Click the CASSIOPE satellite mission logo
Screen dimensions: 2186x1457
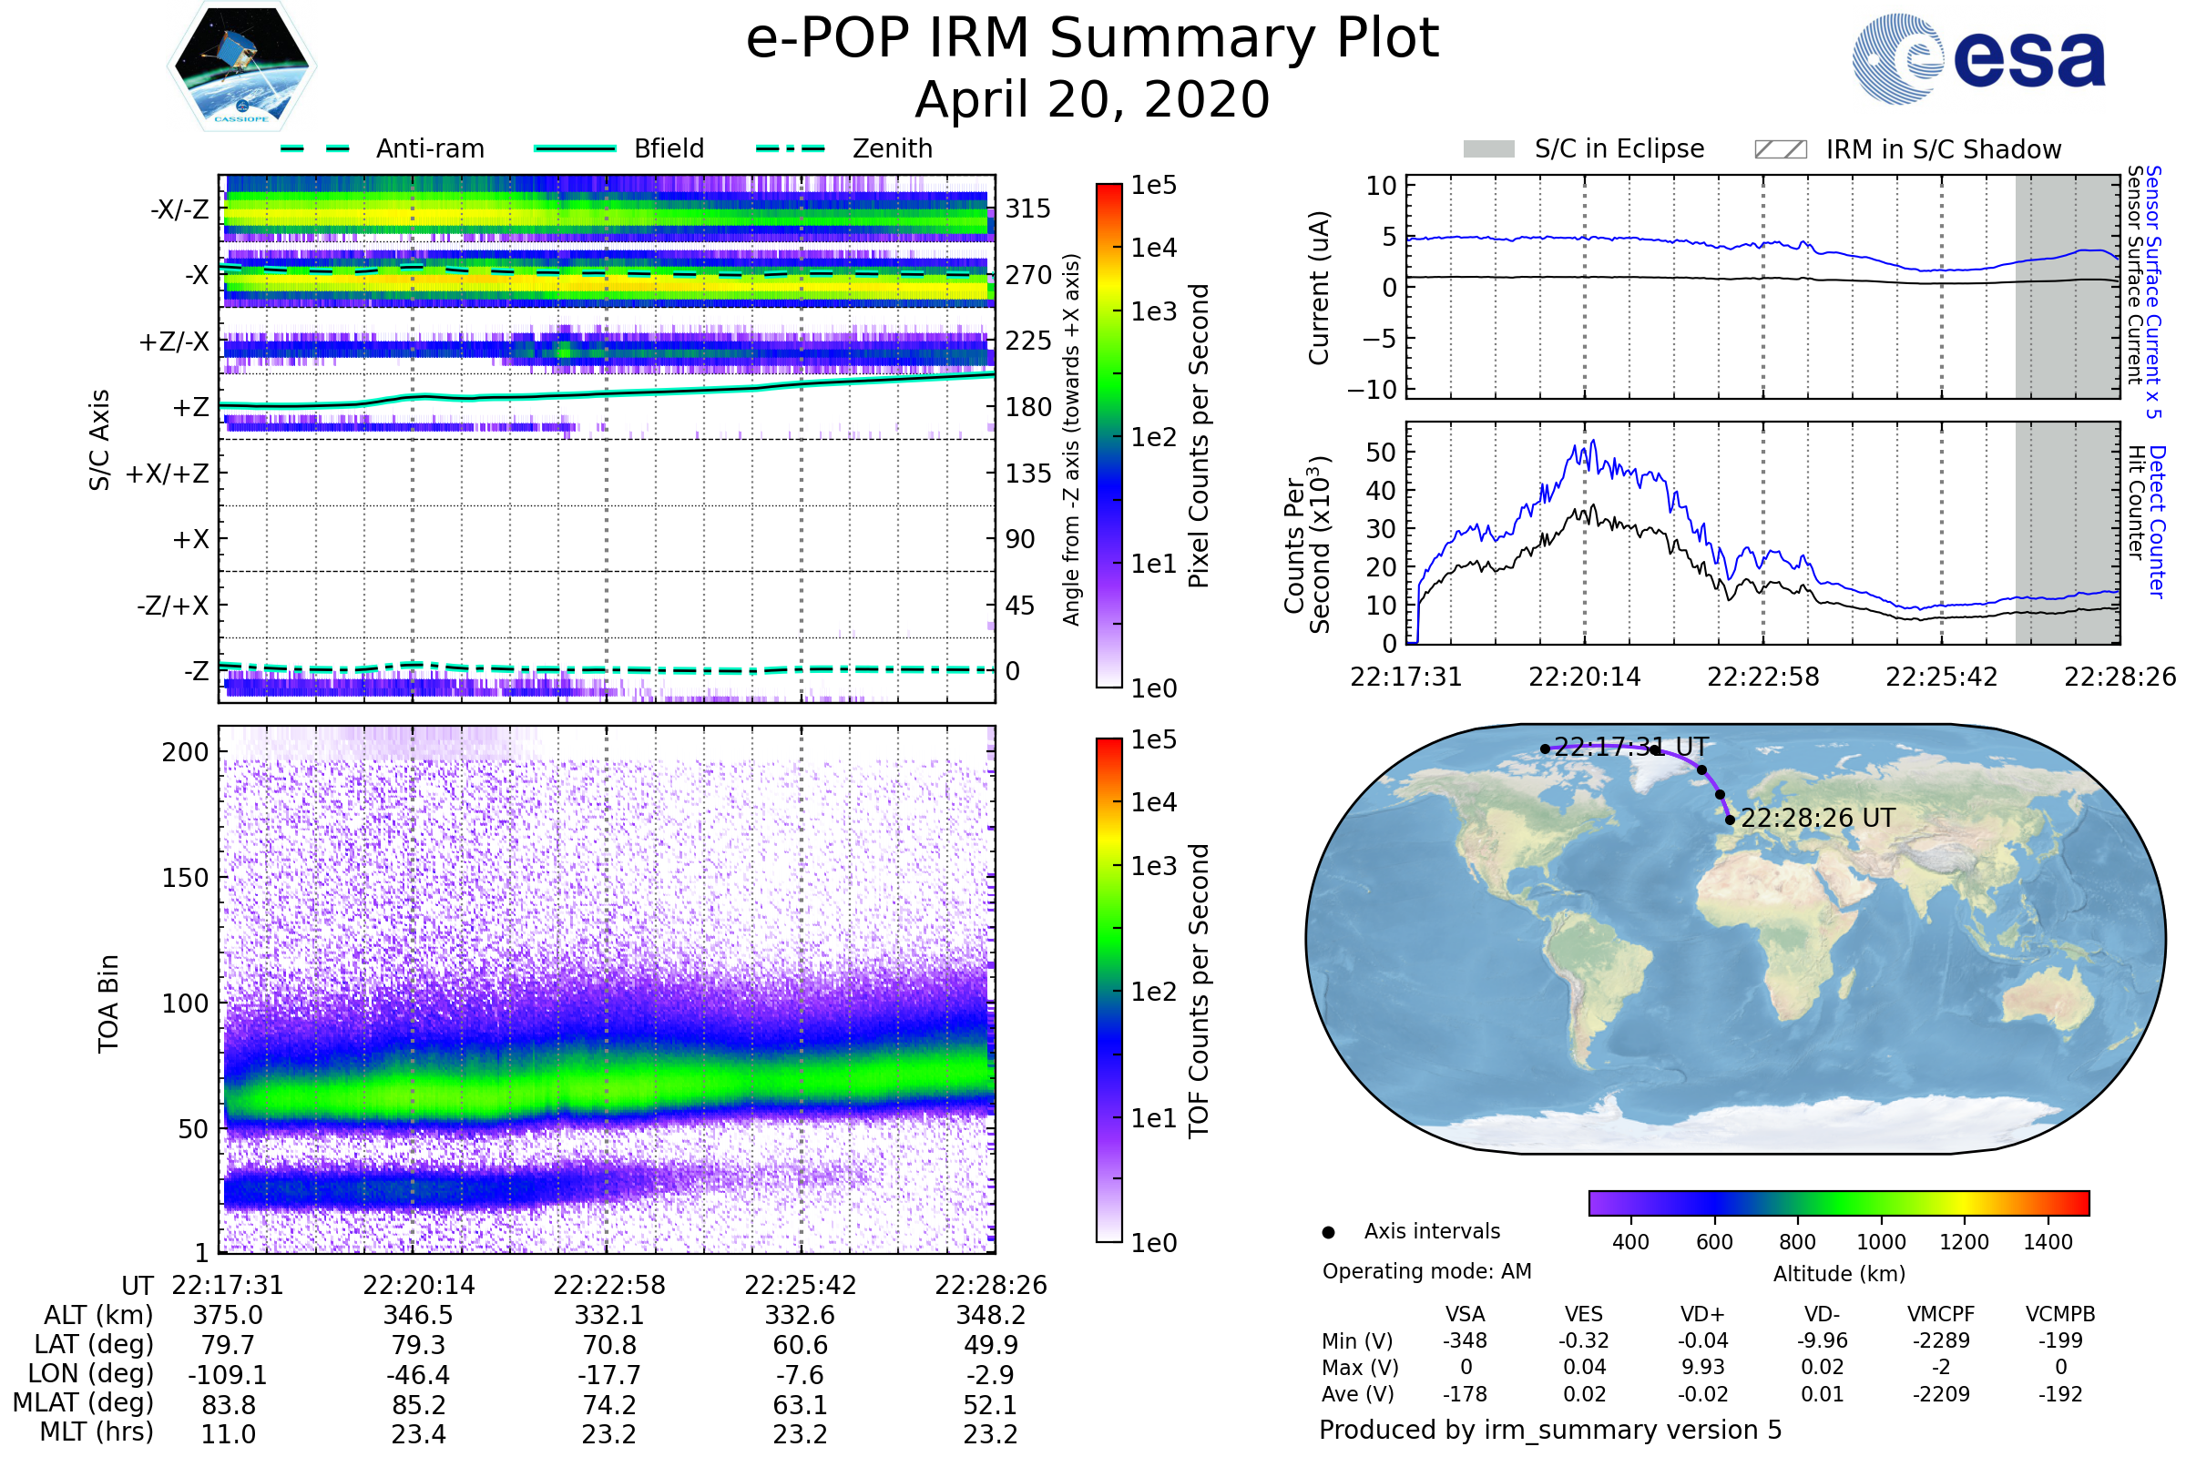(x=241, y=66)
